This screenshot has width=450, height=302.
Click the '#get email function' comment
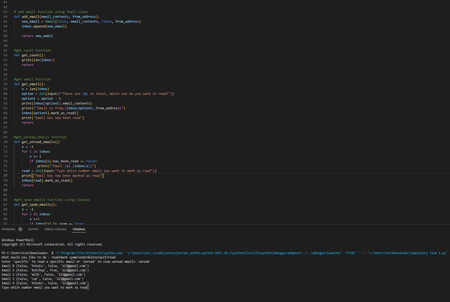(32, 79)
